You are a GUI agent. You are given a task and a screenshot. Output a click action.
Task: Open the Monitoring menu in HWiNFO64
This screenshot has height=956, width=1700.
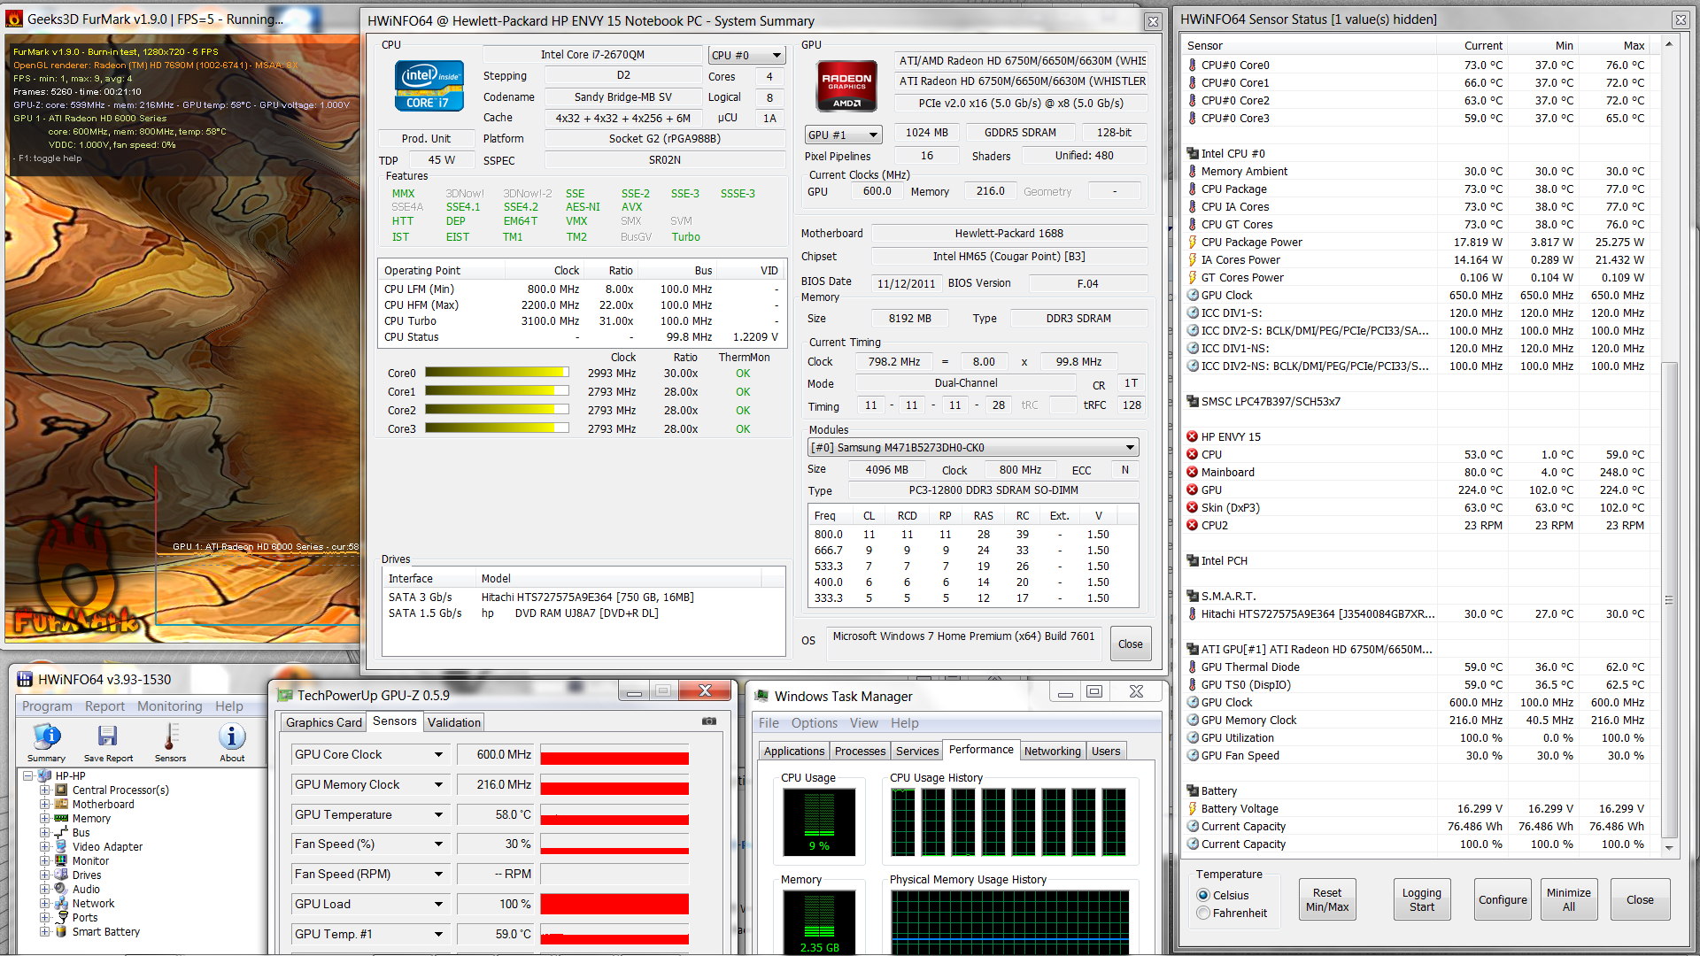coord(169,706)
